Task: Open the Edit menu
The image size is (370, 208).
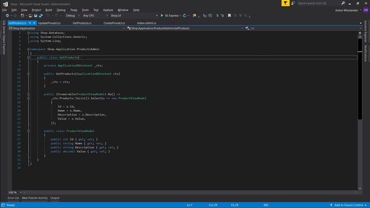Action: [x=14, y=10]
